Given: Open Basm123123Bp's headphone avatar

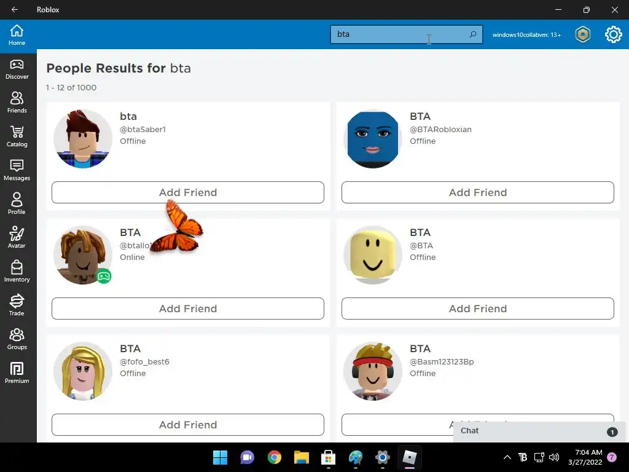Looking at the screenshot, I should (373, 371).
